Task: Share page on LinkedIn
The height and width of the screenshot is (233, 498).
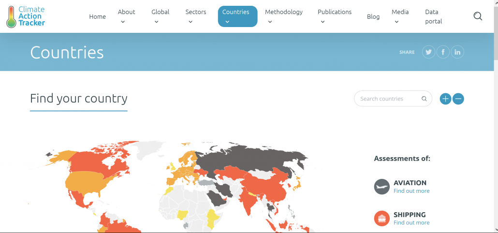Action: click(457, 52)
